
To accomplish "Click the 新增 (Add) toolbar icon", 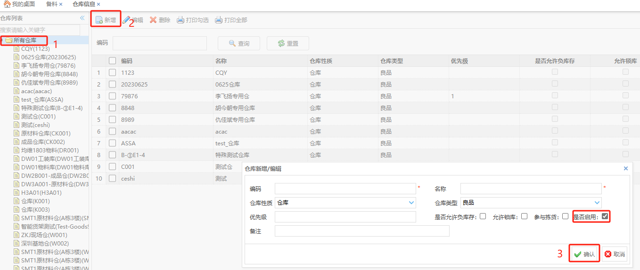I will point(99,20).
